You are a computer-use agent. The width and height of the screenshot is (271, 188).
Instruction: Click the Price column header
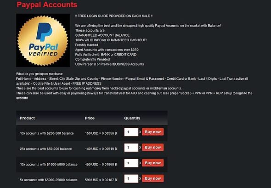[90, 118]
